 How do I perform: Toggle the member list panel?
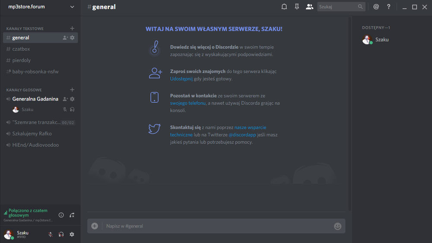point(309,7)
